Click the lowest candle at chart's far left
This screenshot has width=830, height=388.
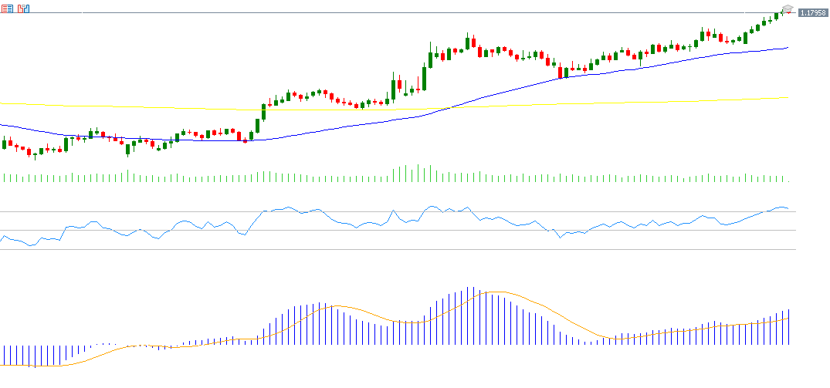click(34, 154)
